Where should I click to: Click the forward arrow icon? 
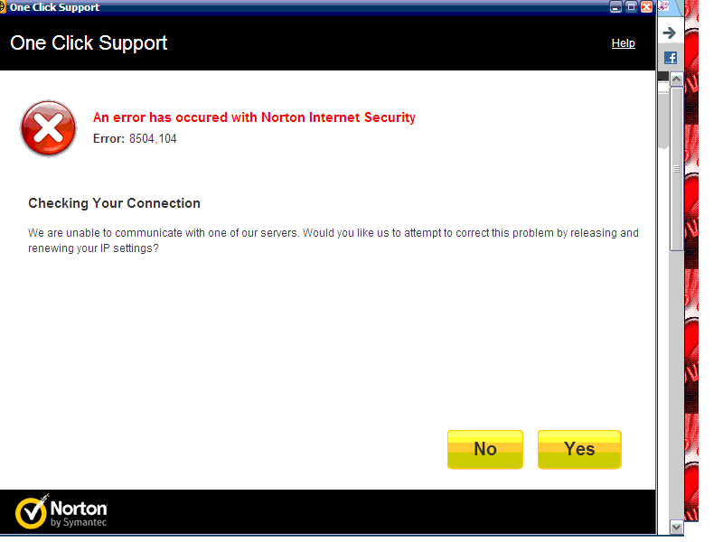pyautogui.click(x=670, y=33)
